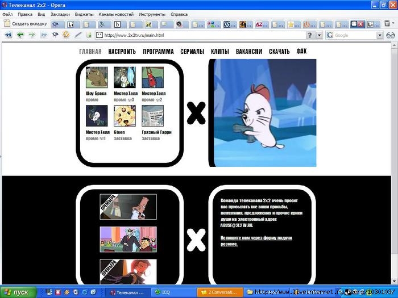398x298 pixels.
Task: Open the Справка menu
Action: 179,14
